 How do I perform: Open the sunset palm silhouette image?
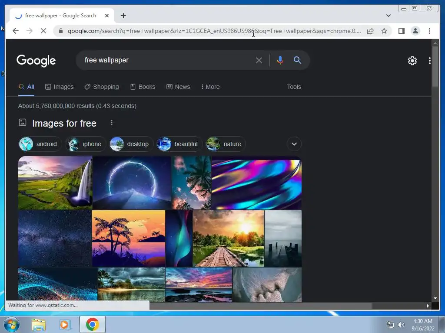coord(129,238)
